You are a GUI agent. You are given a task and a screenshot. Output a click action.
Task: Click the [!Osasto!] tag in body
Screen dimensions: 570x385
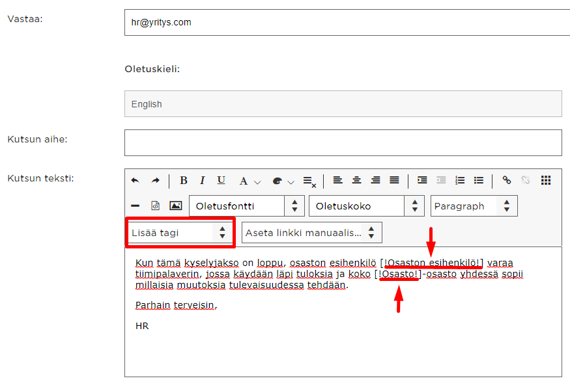[x=398, y=274]
